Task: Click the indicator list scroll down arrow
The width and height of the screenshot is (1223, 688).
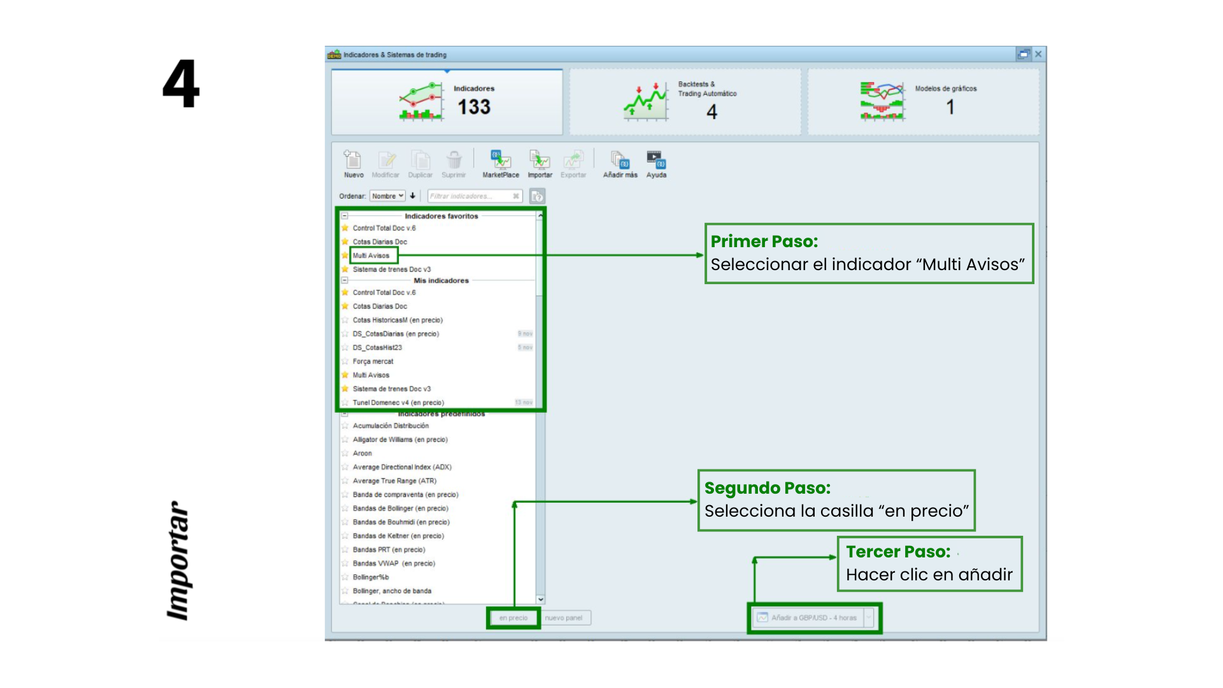Action: (541, 599)
